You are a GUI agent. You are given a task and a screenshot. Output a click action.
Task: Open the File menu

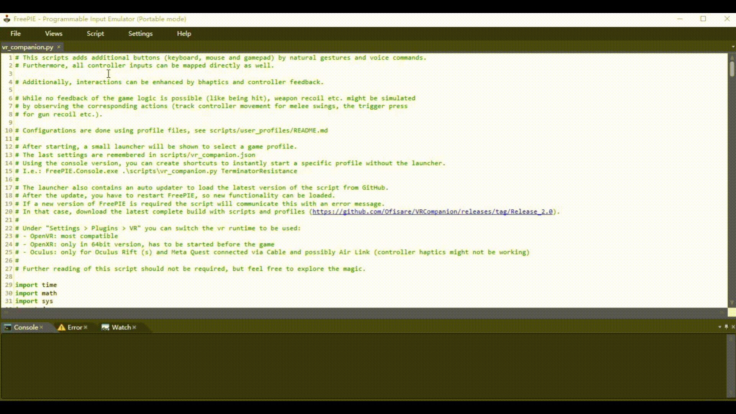click(15, 34)
